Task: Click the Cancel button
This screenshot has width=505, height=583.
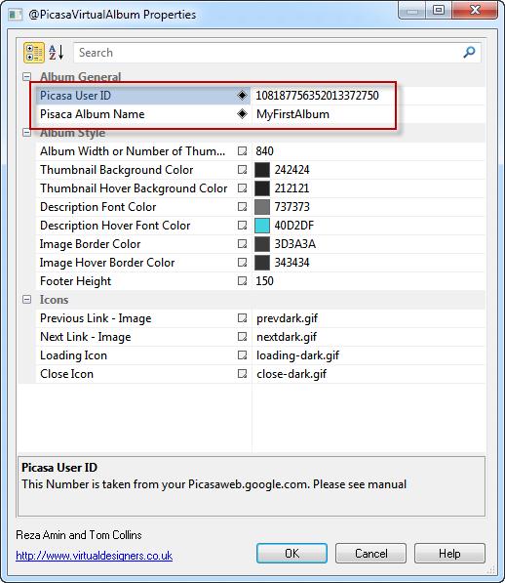Action: (x=370, y=554)
